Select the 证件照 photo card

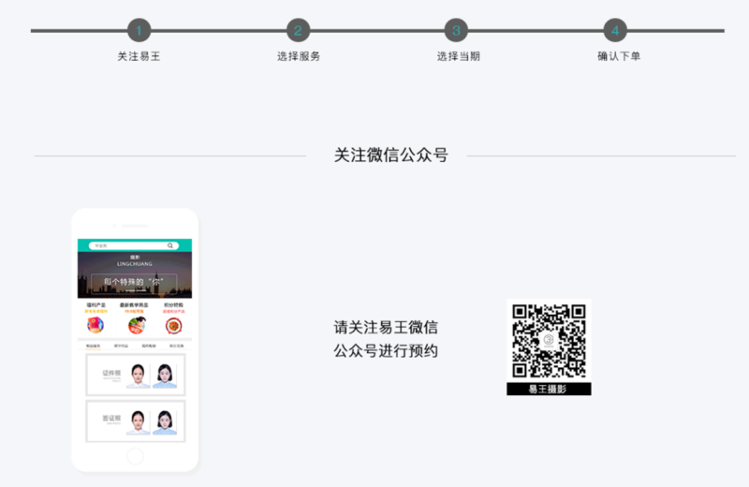pyautogui.click(x=135, y=374)
